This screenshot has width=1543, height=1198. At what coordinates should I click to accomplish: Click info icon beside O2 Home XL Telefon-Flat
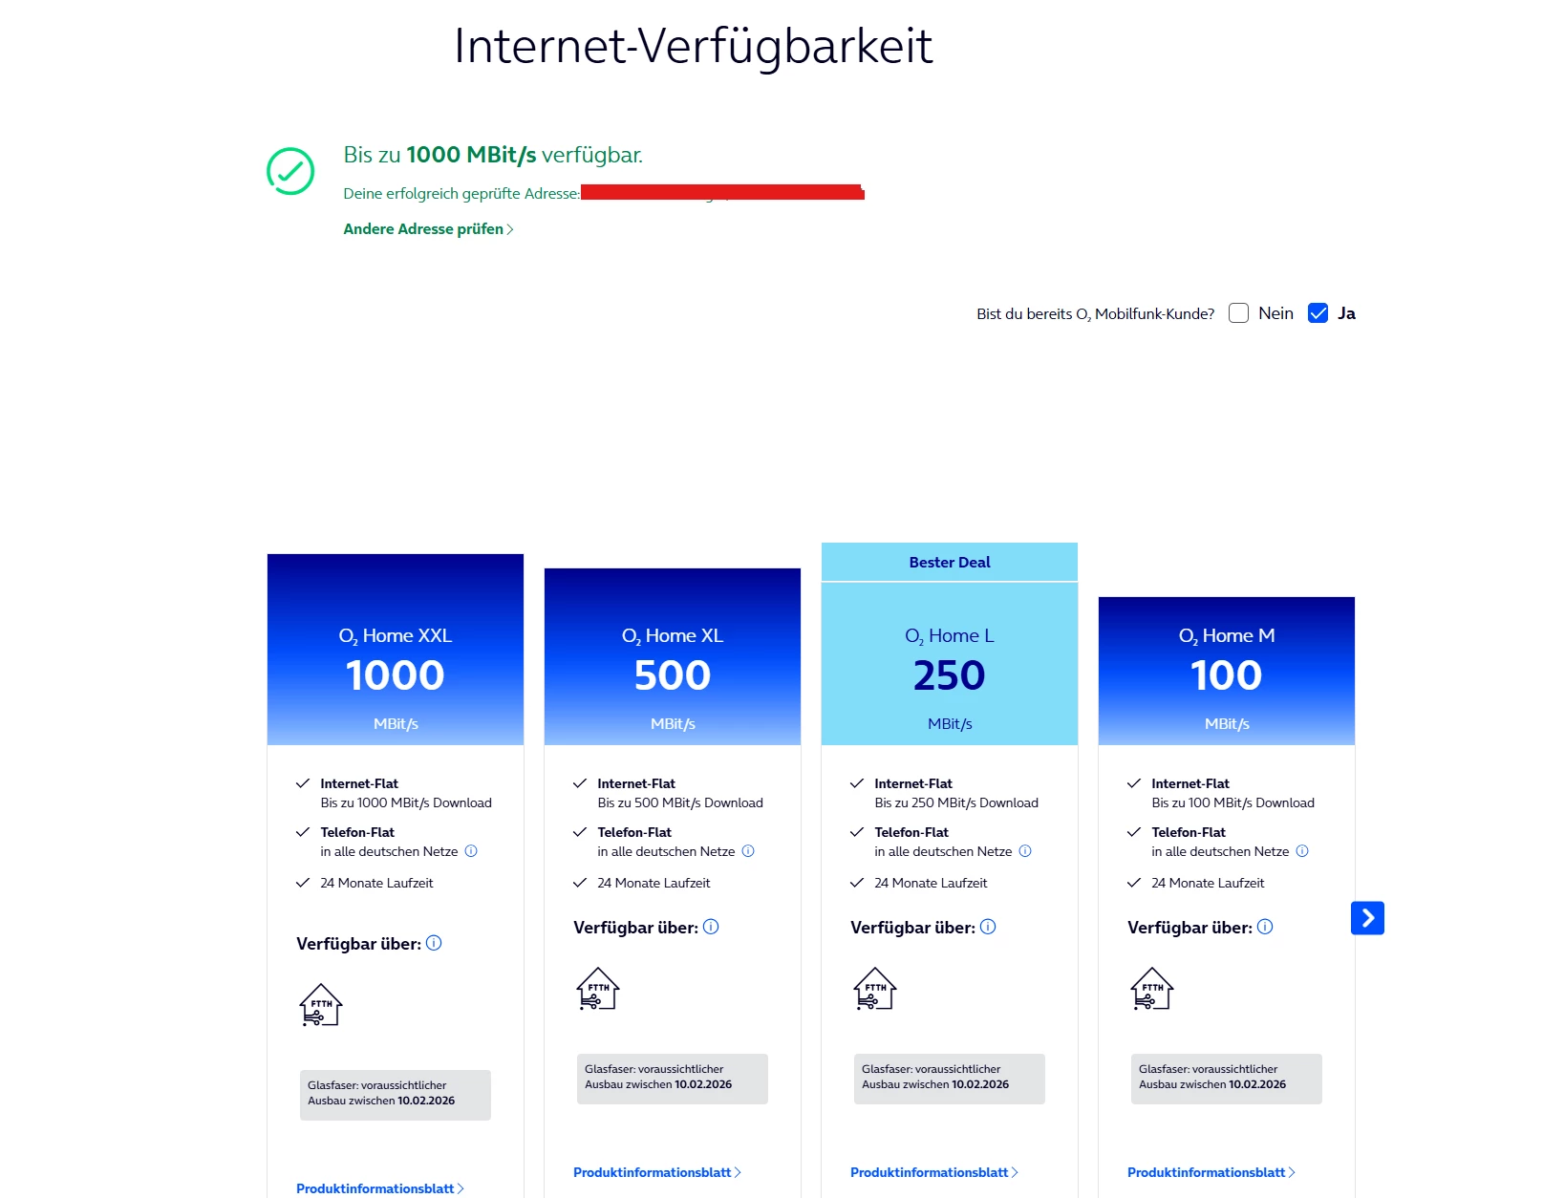[748, 851]
